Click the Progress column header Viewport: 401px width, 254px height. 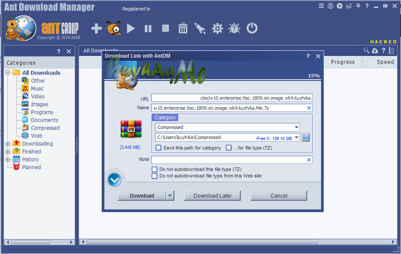343,62
